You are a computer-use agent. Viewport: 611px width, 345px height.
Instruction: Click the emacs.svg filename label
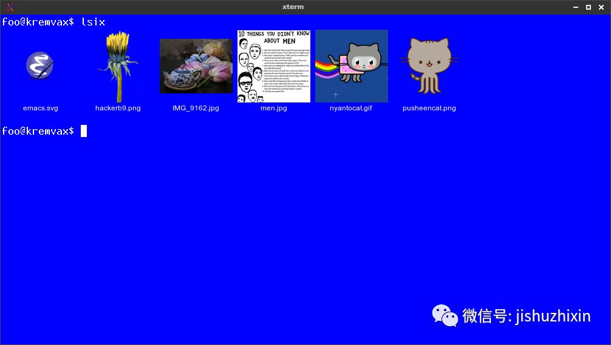(41, 108)
